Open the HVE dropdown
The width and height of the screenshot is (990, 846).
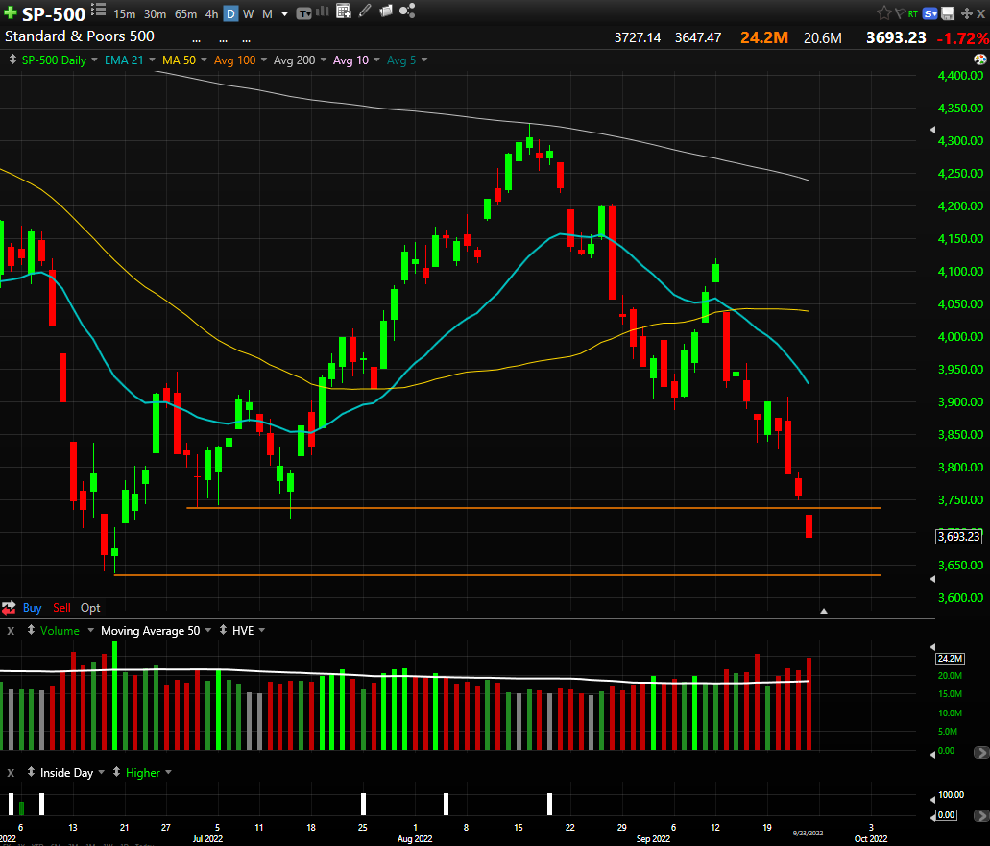point(262,630)
